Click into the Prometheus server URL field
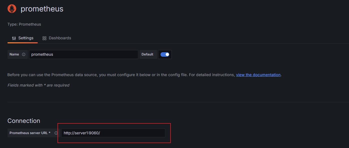Image resolution: width=349 pixels, height=148 pixels. pyautogui.click(x=113, y=133)
